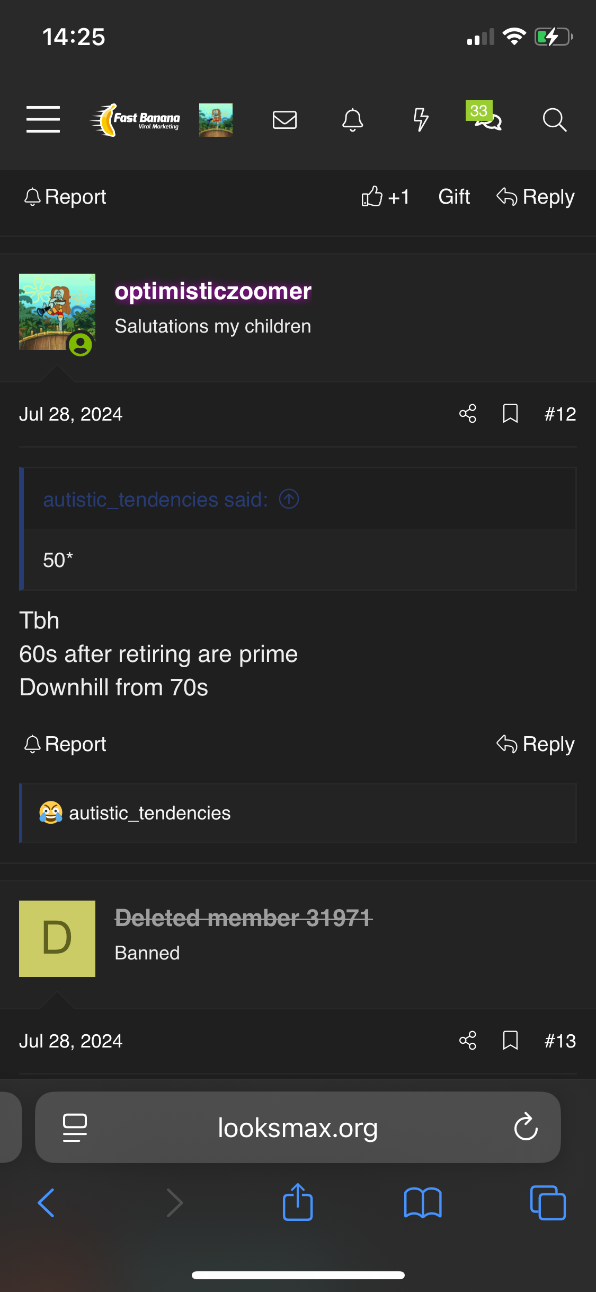The height and width of the screenshot is (1292, 596).
Task: Reply to optimisticzoomer's post
Action: tap(536, 744)
